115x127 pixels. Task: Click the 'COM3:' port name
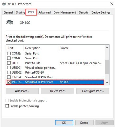tap(16, 53)
